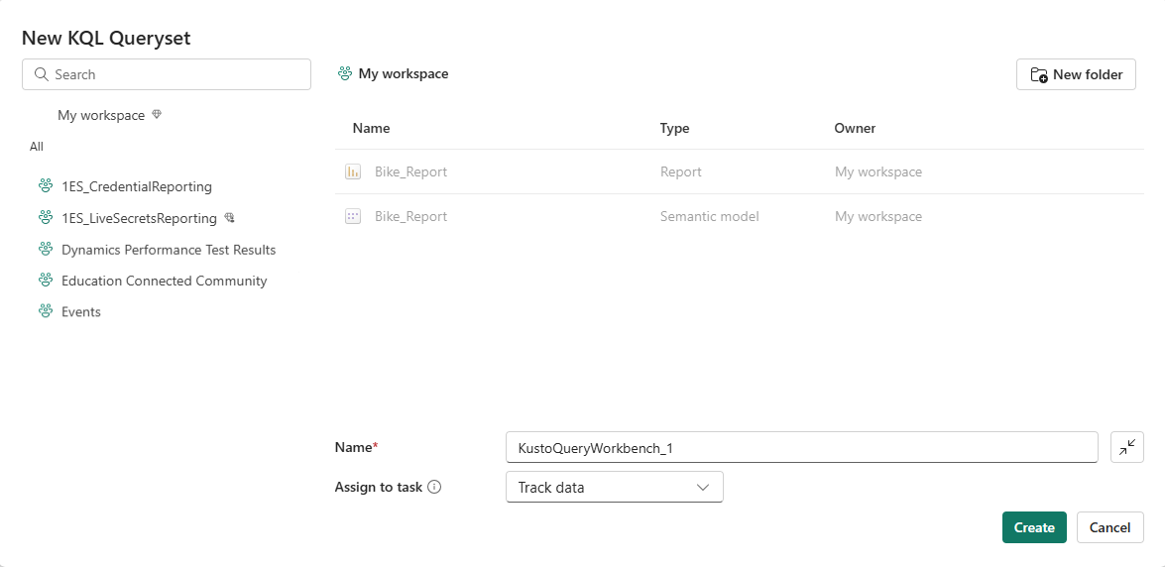Click the My workspace breadcrumb
The height and width of the screenshot is (567, 1165).
coord(403,73)
